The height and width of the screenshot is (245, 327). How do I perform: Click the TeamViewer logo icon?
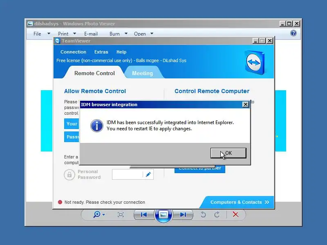click(x=255, y=62)
